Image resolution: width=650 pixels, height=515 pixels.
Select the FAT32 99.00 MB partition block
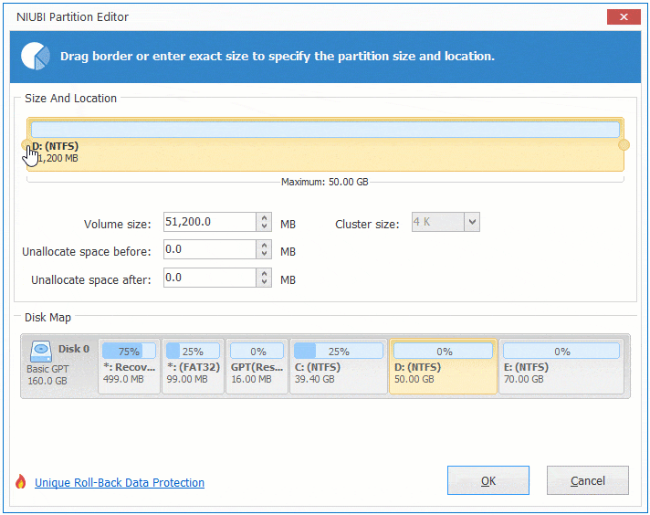click(194, 366)
